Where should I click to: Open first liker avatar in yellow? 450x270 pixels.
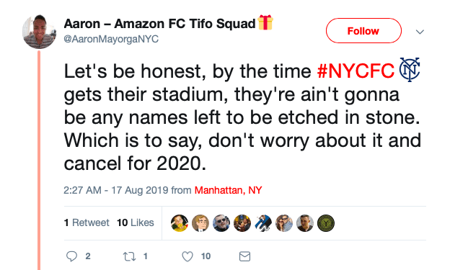click(180, 223)
